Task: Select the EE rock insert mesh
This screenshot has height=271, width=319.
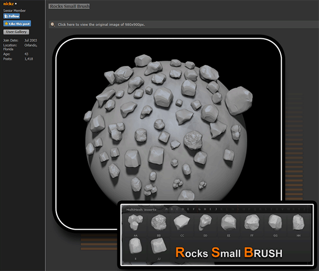Action: (x=229, y=223)
